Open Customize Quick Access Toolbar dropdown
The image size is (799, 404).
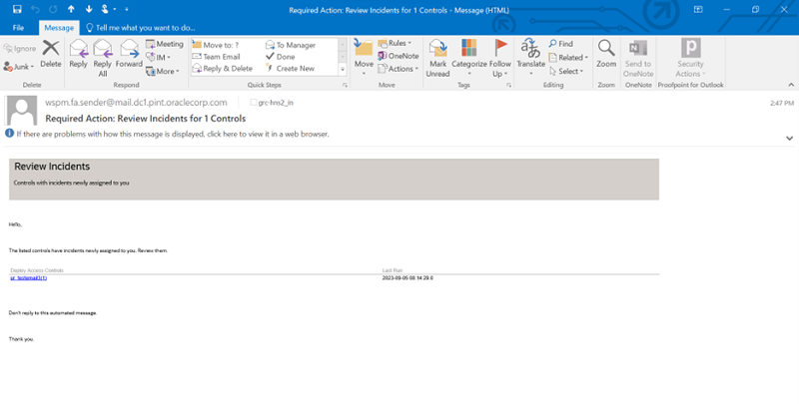(127, 9)
